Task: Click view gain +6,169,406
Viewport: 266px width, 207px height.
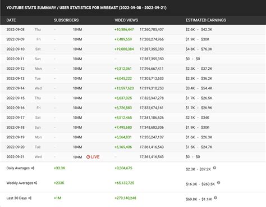Action: coord(123,147)
